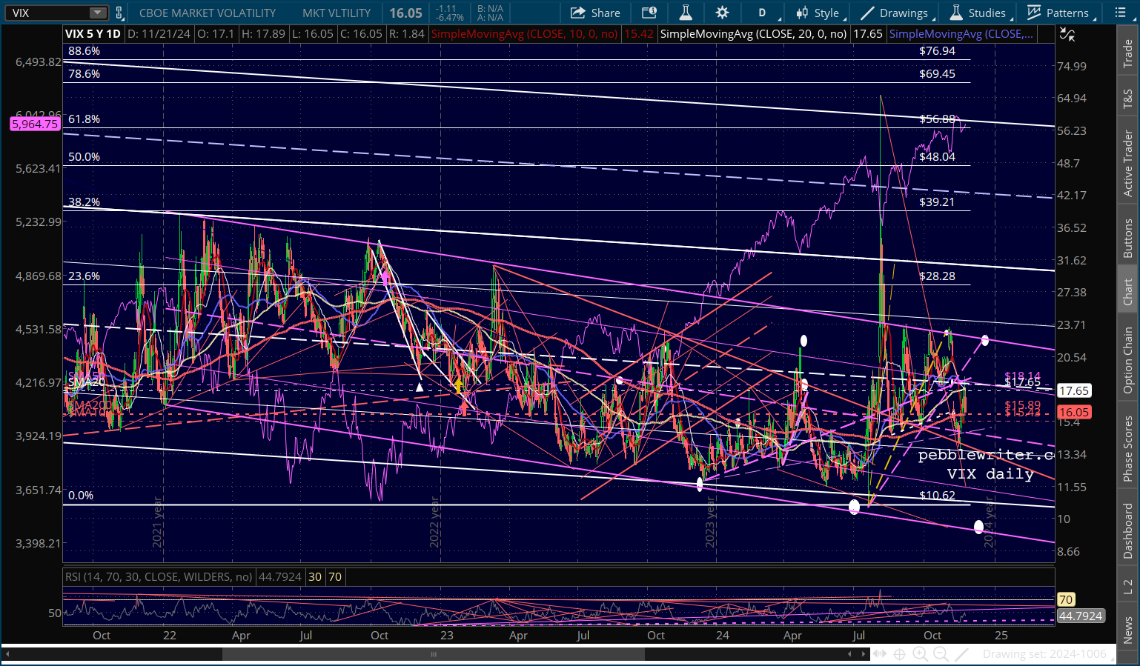Toggle studies visibility icon at chart corner
Viewport: 1140px width, 666px height.
[1067, 34]
